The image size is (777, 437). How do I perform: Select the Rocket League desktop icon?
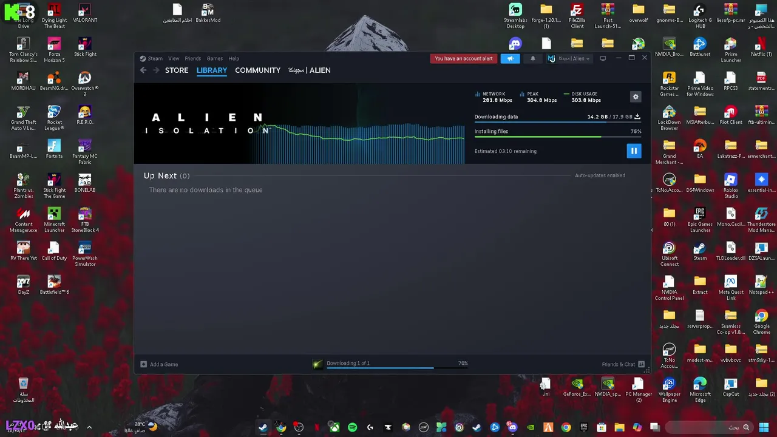point(54,118)
